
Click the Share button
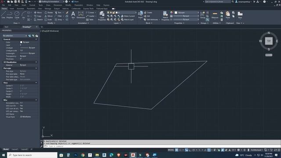pos(75,2)
